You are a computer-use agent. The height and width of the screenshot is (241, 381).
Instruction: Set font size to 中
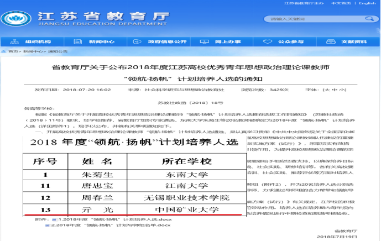(x=335, y=90)
